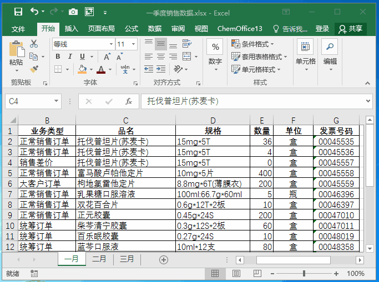
Task: Increase the cell indent
Action: pos(161,69)
